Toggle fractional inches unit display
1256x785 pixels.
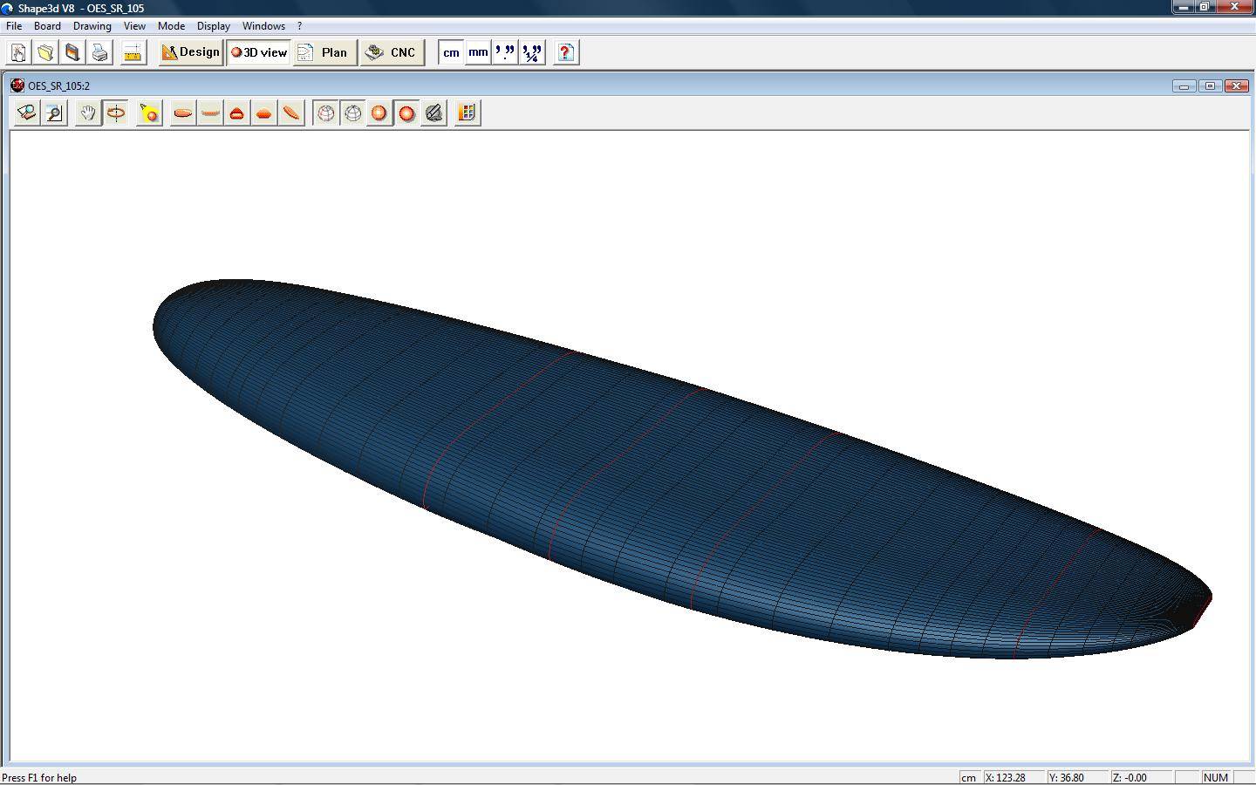(x=532, y=52)
